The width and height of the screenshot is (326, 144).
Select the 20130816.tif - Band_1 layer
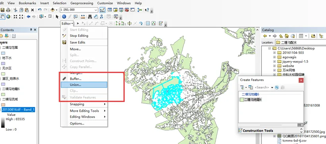click(18, 110)
